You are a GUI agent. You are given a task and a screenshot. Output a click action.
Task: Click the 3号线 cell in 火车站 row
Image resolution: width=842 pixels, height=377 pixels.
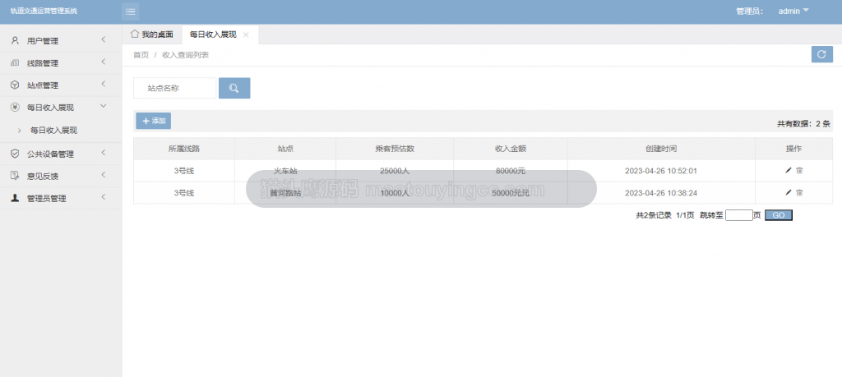click(x=184, y=171)
